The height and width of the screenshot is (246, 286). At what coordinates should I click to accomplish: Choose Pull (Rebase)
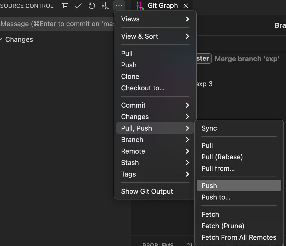pyautogui.click(x=239, y=157)
